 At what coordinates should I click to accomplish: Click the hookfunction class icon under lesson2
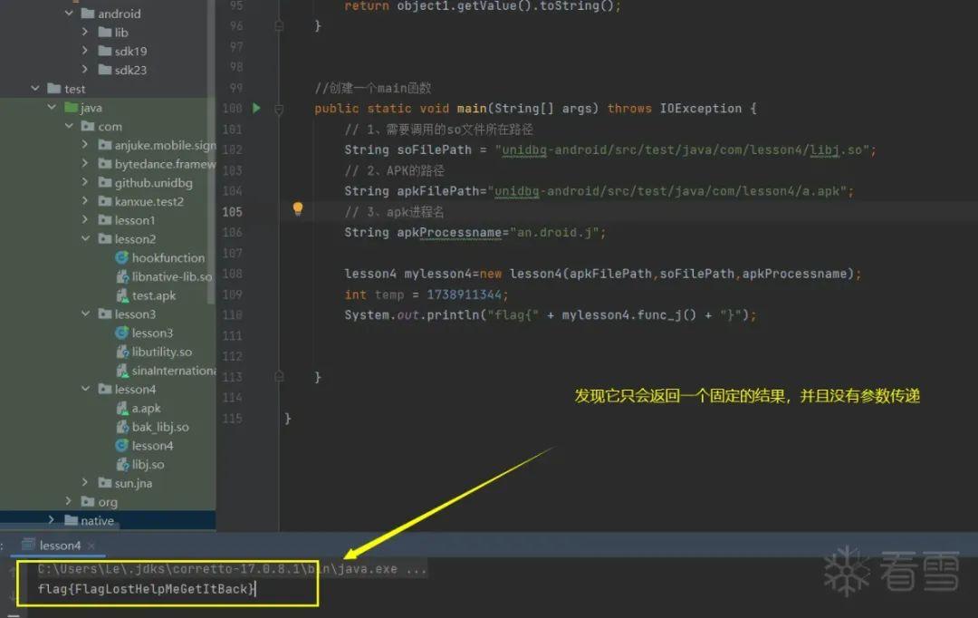(x=122, y=257)
